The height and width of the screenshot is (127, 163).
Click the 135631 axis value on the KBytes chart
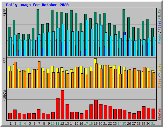tap(5, 95)
